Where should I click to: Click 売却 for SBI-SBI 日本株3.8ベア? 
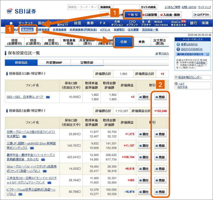tap(160, 97)
